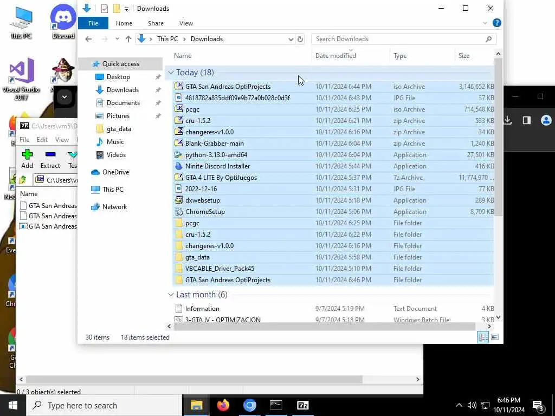The image size is (555, 416).
Task: Switch to 7-Zip on the taskbar
Action: point(302,405)
